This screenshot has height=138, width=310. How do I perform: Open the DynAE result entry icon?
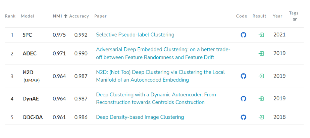pyautogui.click(x=261, y=99)
